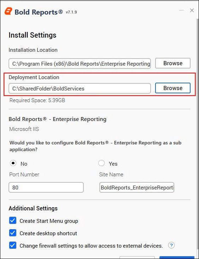Screen dimensions: 199x259
Task: Click the white button at bottom edge
Action: 137,258
